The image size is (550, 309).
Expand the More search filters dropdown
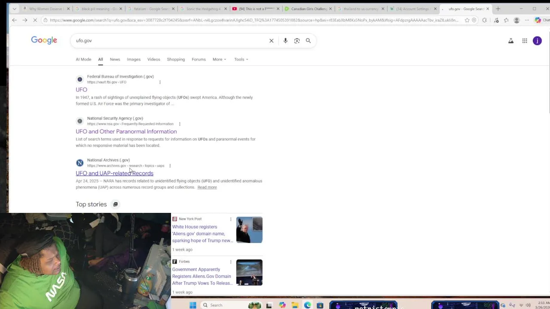coord(219,60)
